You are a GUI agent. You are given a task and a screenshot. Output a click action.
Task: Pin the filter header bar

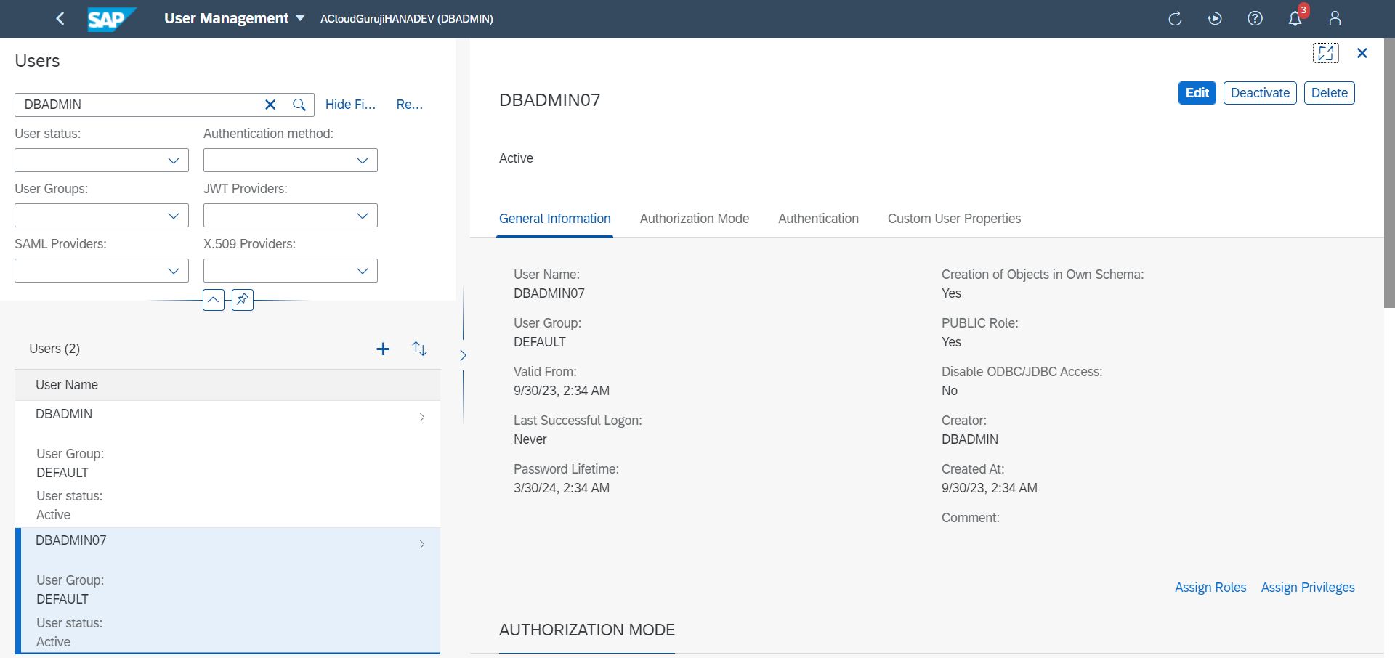tap(243, 299)
